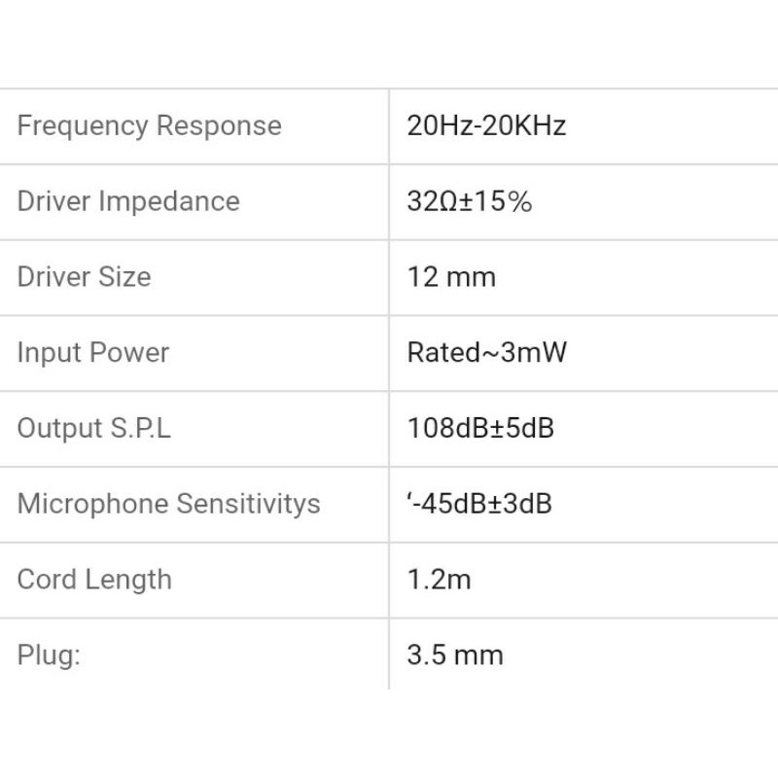This screenshot has width=778, height=778.
Task: Select the 3.5 mm plug value
Action: (455, 654)
